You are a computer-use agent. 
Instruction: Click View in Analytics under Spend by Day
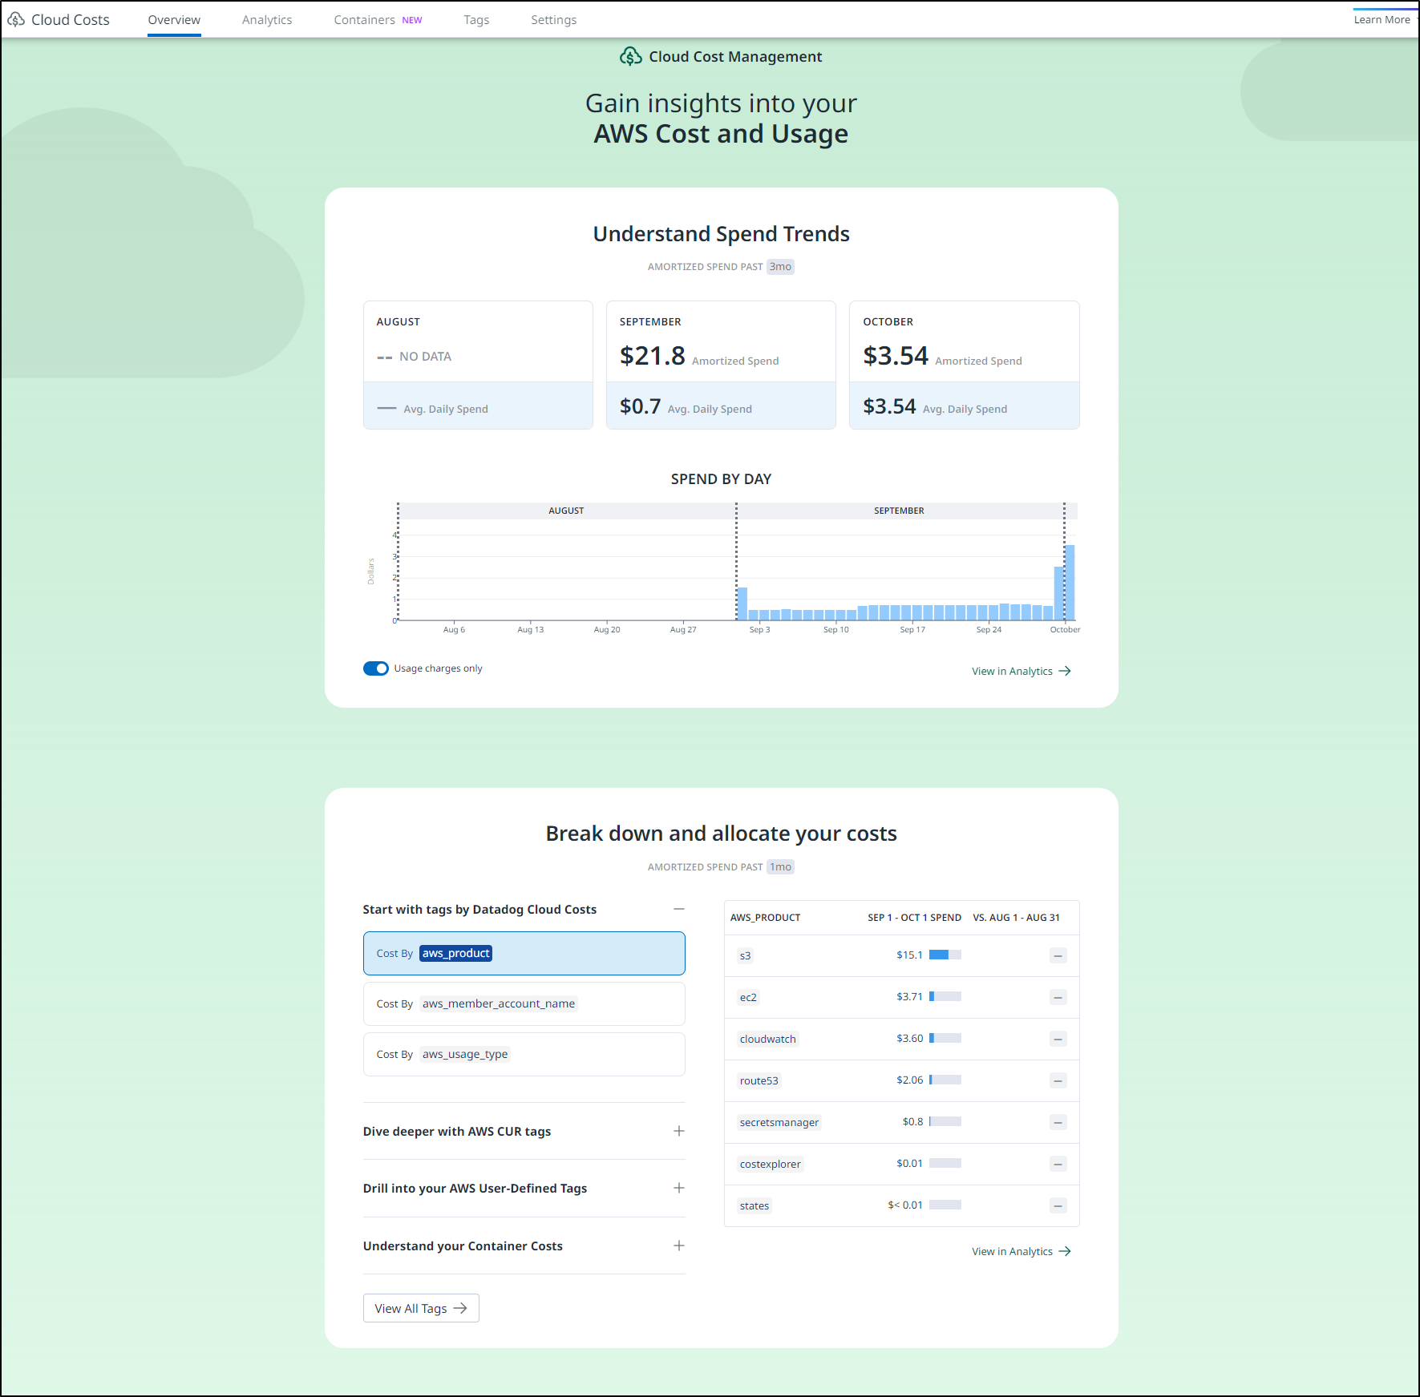[1021, 672]
